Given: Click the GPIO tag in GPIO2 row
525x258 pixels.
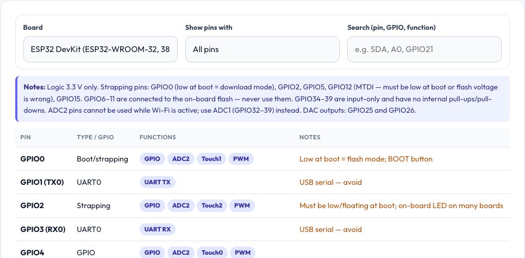Looking at the screenshot, I should tap(152, 205).
